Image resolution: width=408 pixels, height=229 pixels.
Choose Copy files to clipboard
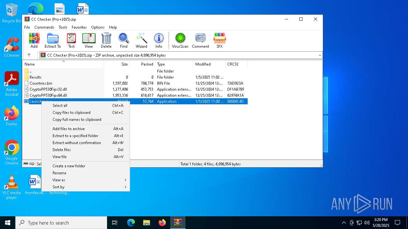[x=86, y=113]
